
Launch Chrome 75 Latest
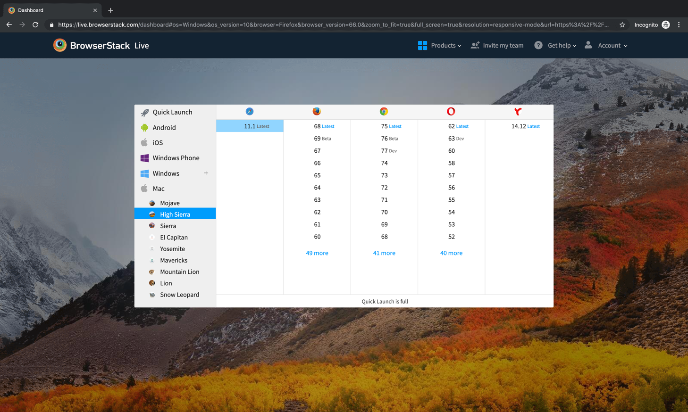point(384,126)
